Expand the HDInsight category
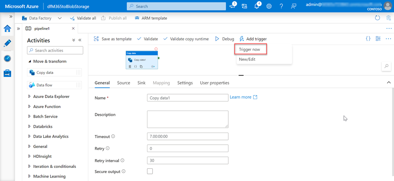This screenshot has height=181, width=394. click(30, 157)
